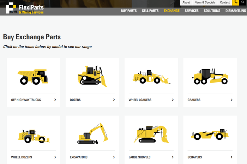Open search with magnifier icon
The image size is (247, 164).
click(x=243, y=2)
